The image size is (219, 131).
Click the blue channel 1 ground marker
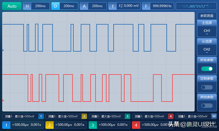(3, 50)
